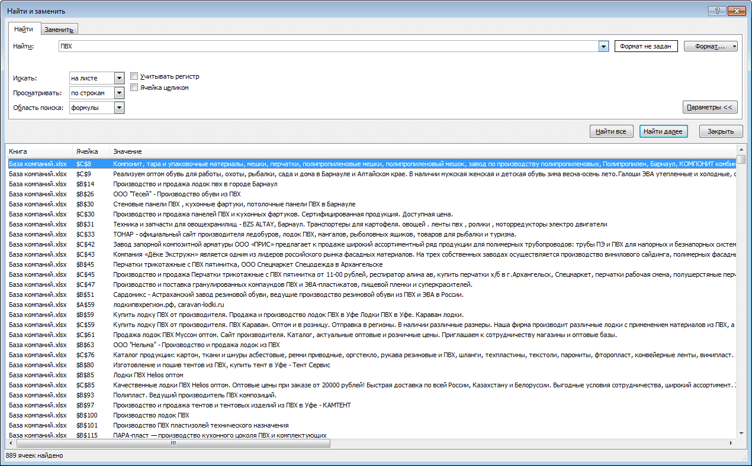Select the ТОНАР result row in $C$33
The height and width of the screenshot is (466, 752).
(x=372, y=234)
